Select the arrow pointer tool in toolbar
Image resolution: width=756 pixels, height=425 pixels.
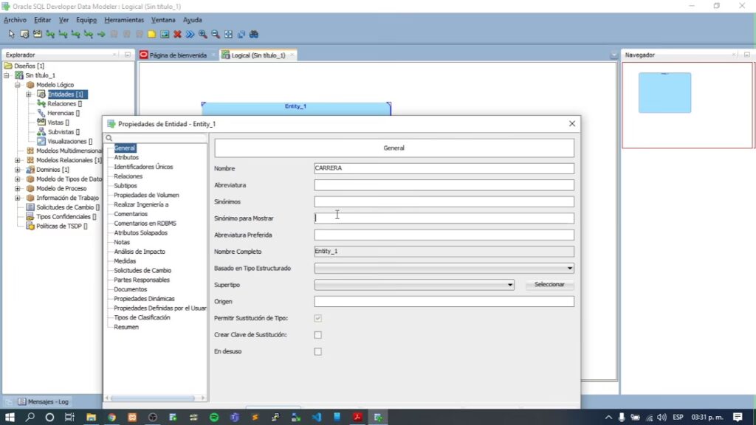pyautogui.click(x=11, y=34)
